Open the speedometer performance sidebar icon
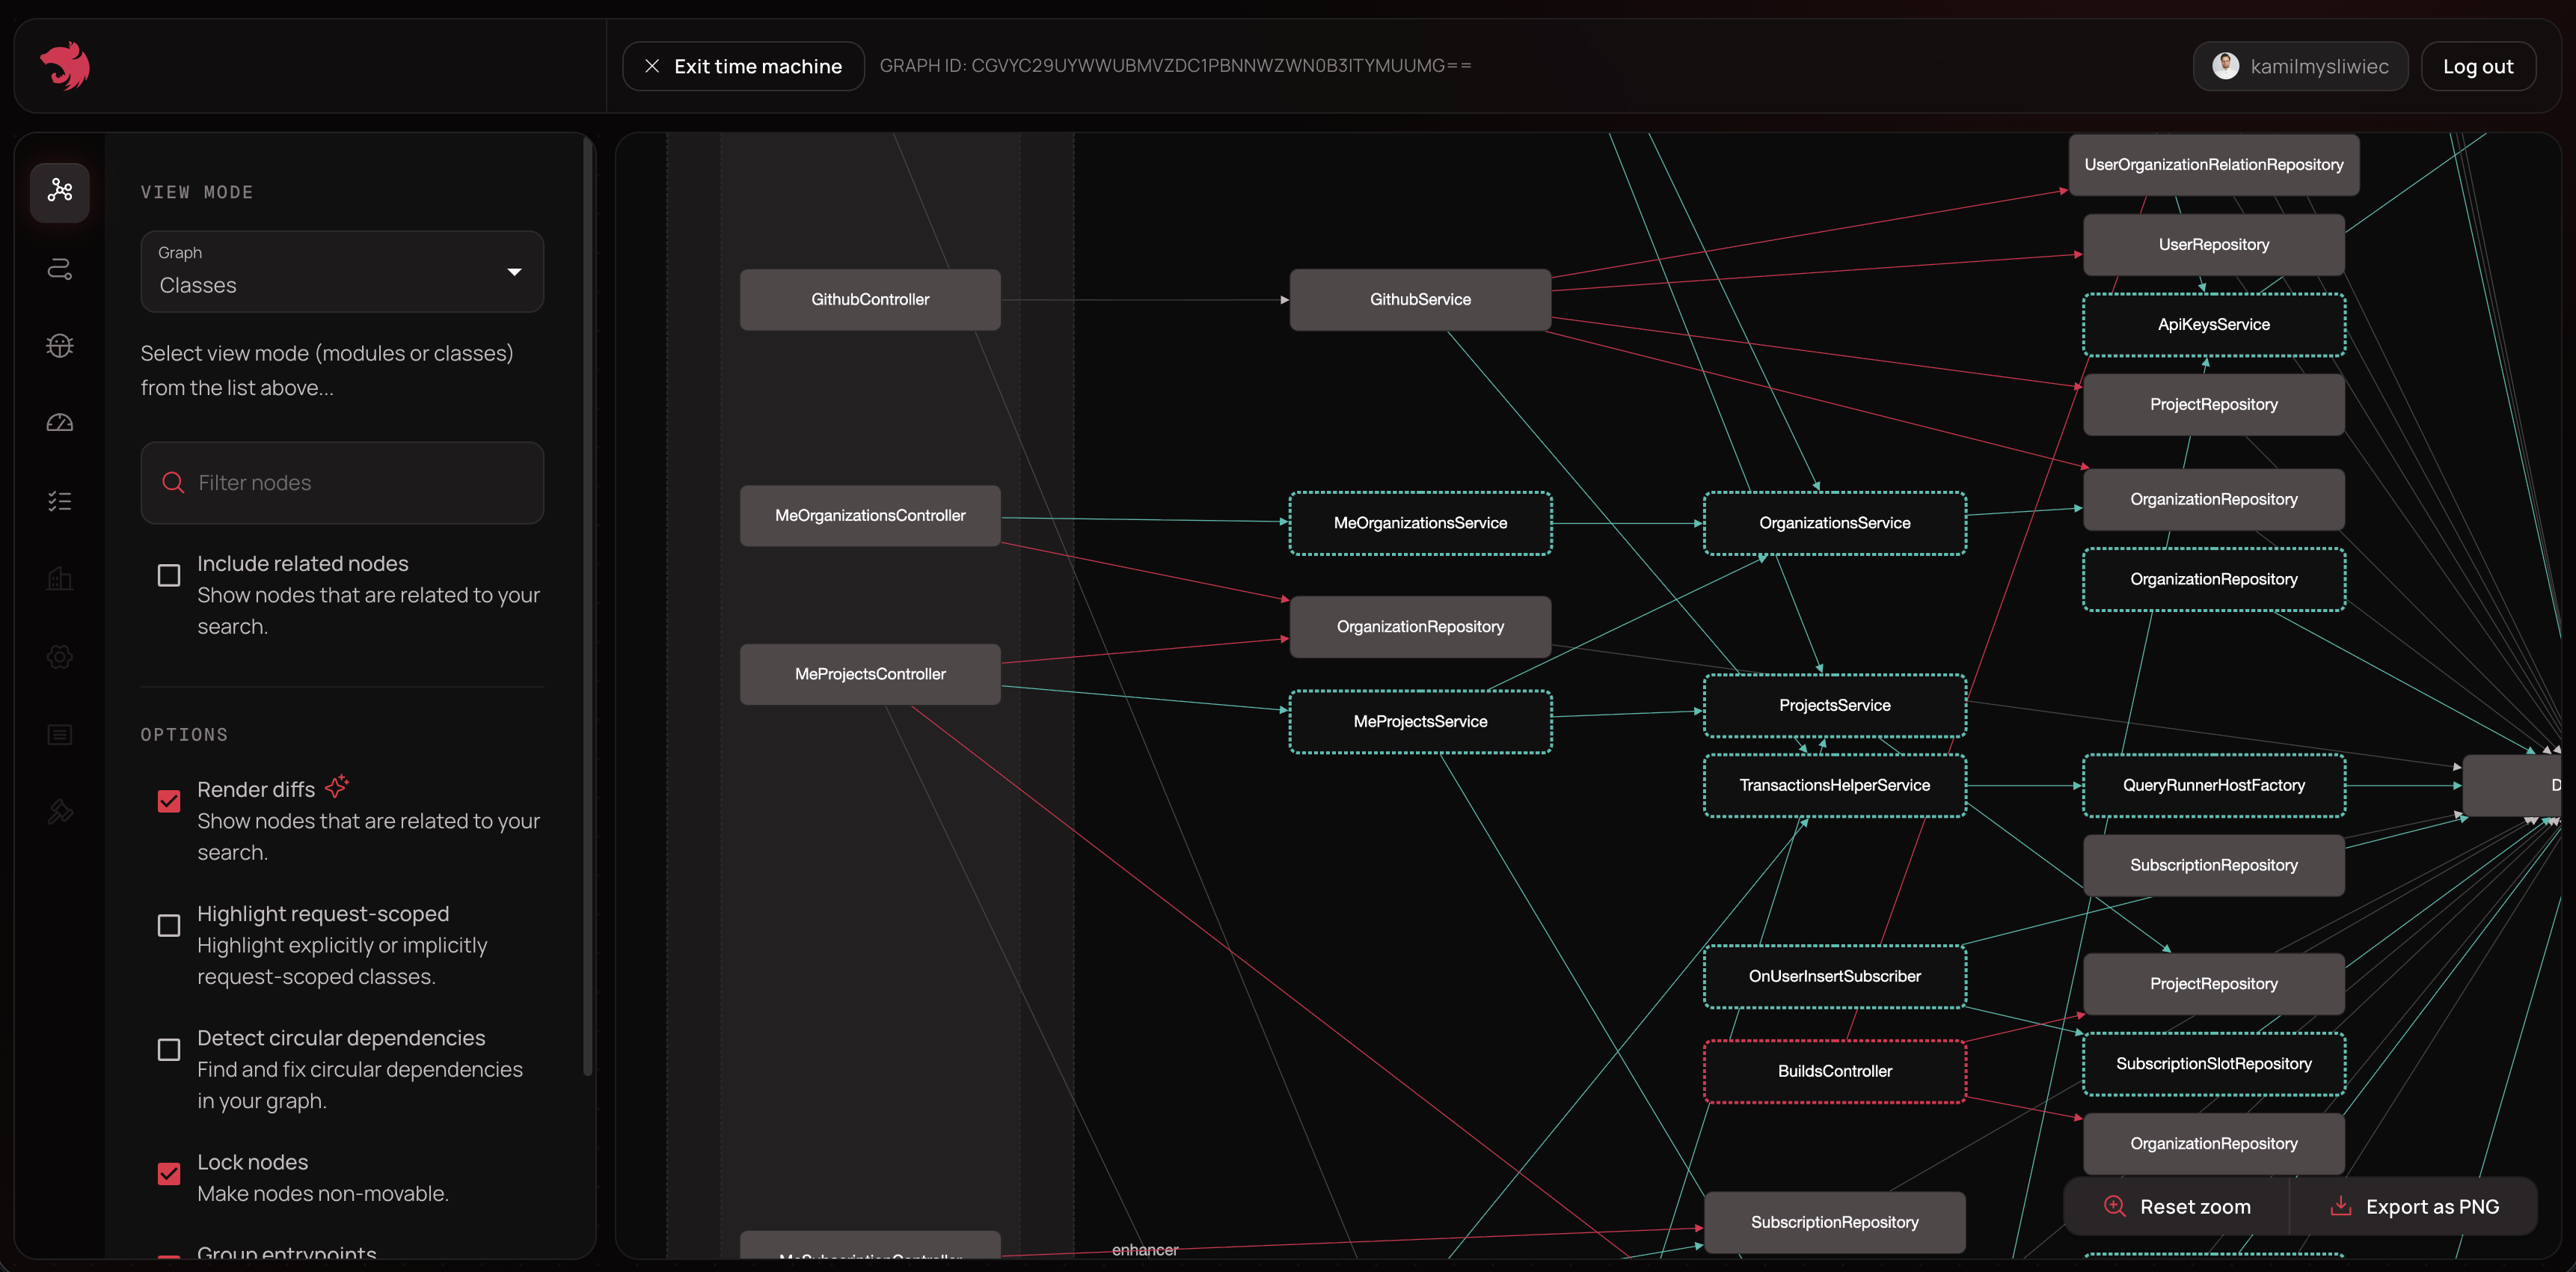This screenshot has height=1272, width=2576. 60,423
